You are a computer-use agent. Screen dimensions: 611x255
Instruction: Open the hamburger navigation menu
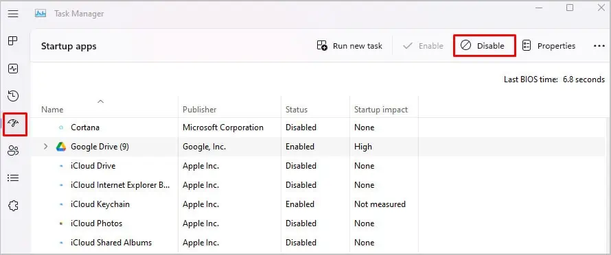coord(13,14)
